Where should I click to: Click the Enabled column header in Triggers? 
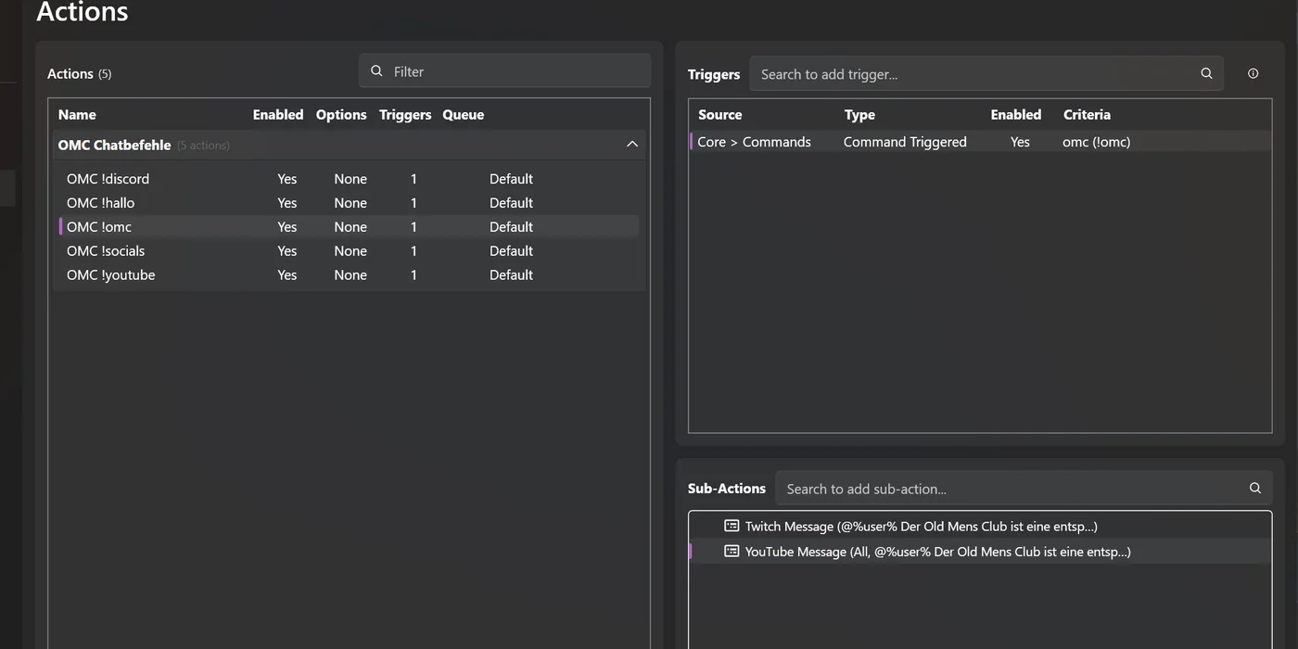point(1016,115)
